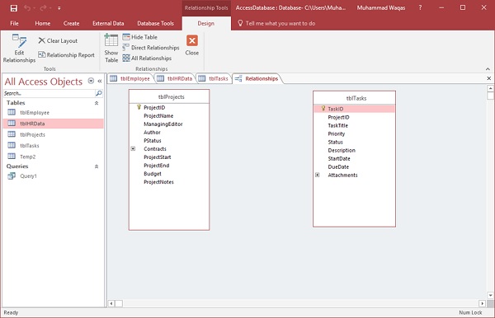Open the Help question mark

420,8
